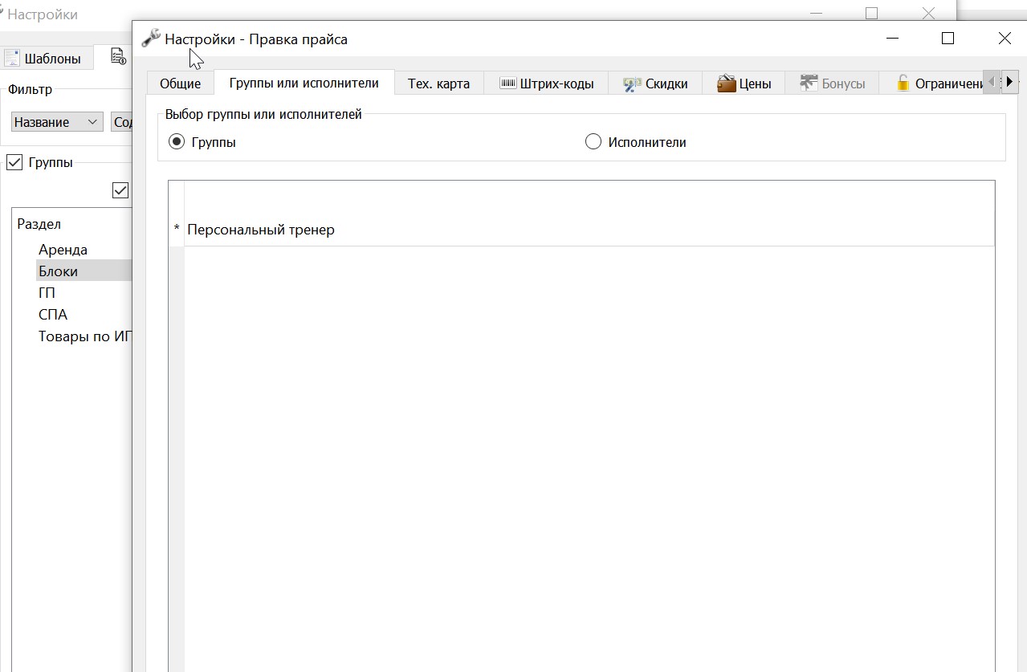Click the Шаблоны templates icon
The height and width of the screenshot is (672, 1027).
[x=12, y=58]
